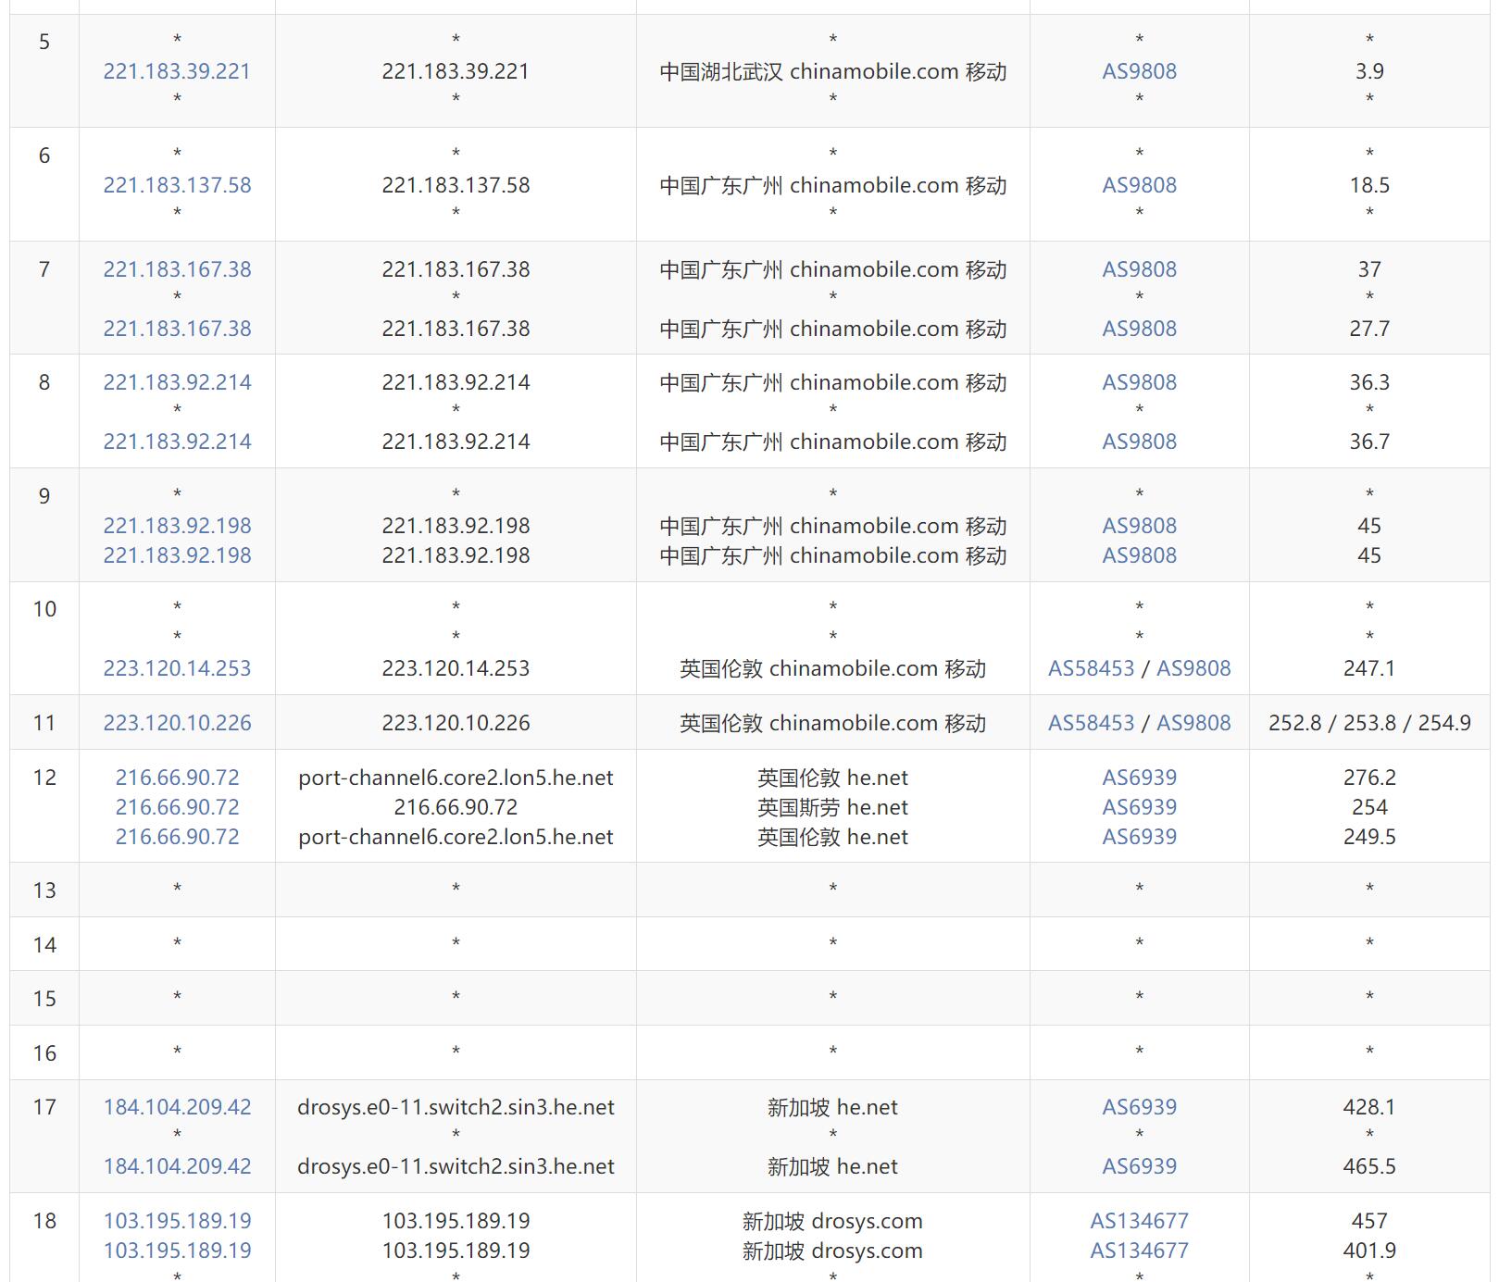Click hop number 16 cell
1499x1282 pixels.
pos(44,1053)
